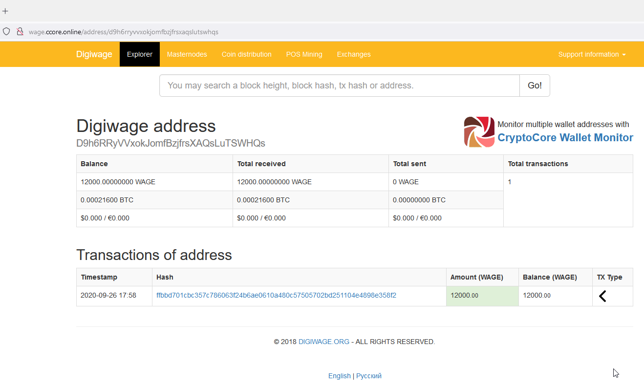Click the green 12000.00 amount cell

pyautogui.click(x=482, y=296)
